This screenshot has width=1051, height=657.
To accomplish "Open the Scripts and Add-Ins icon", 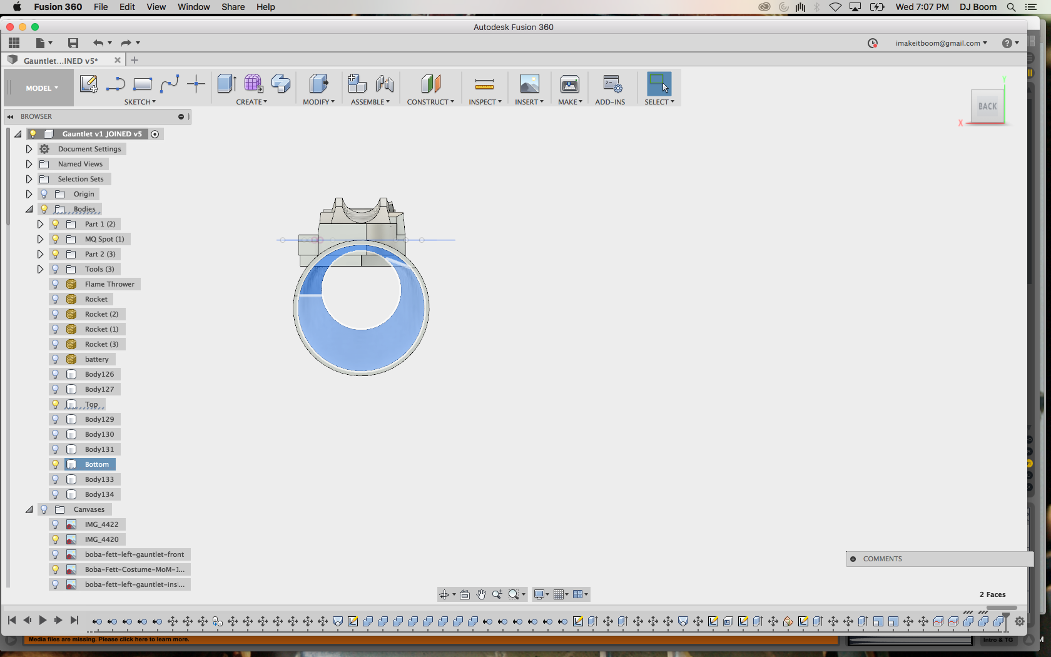I will [612, 84].
